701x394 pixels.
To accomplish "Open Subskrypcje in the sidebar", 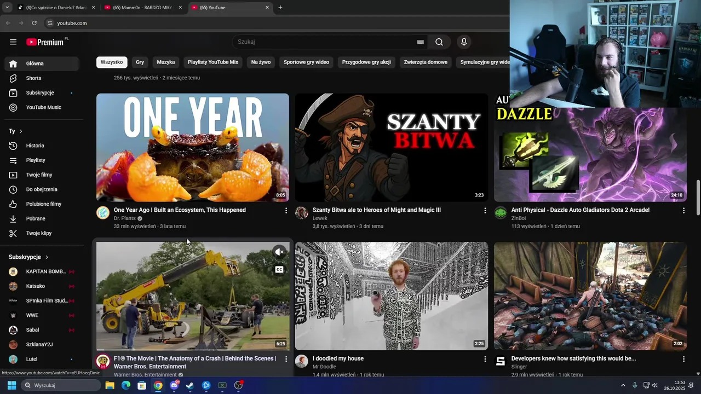I will tap(40, 93).
